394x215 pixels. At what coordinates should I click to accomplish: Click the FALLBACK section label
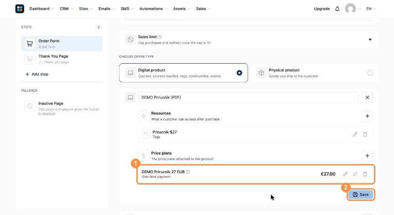click(x=29, y=90)
